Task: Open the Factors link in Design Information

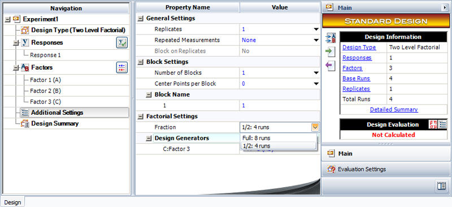Action: click(352, 68)
